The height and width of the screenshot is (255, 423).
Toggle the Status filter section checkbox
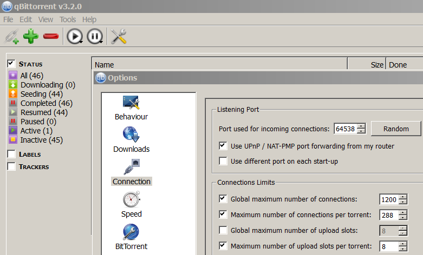tap(11, 64)
